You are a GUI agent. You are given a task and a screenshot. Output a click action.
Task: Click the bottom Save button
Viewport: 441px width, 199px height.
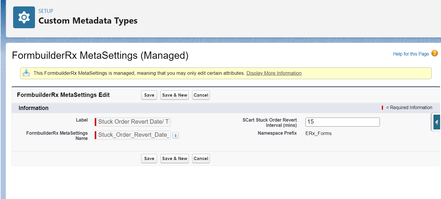tap(149, 159)
